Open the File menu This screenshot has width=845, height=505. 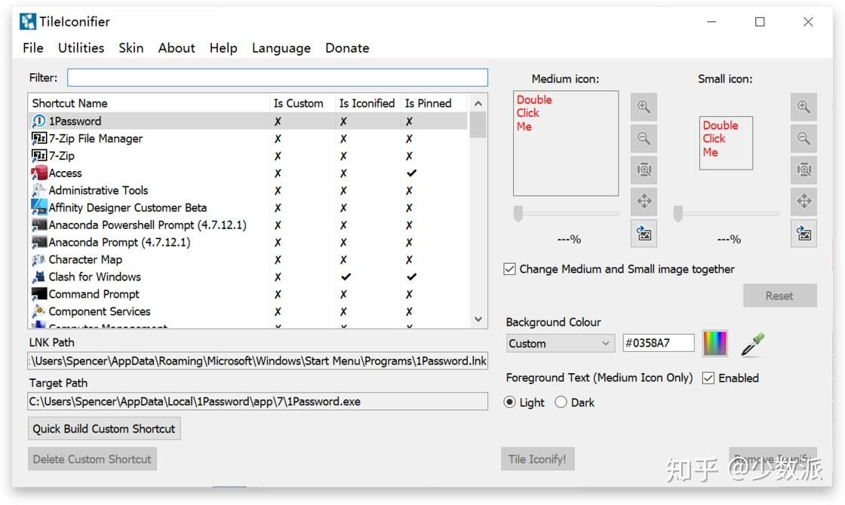(x=33, y=48)
